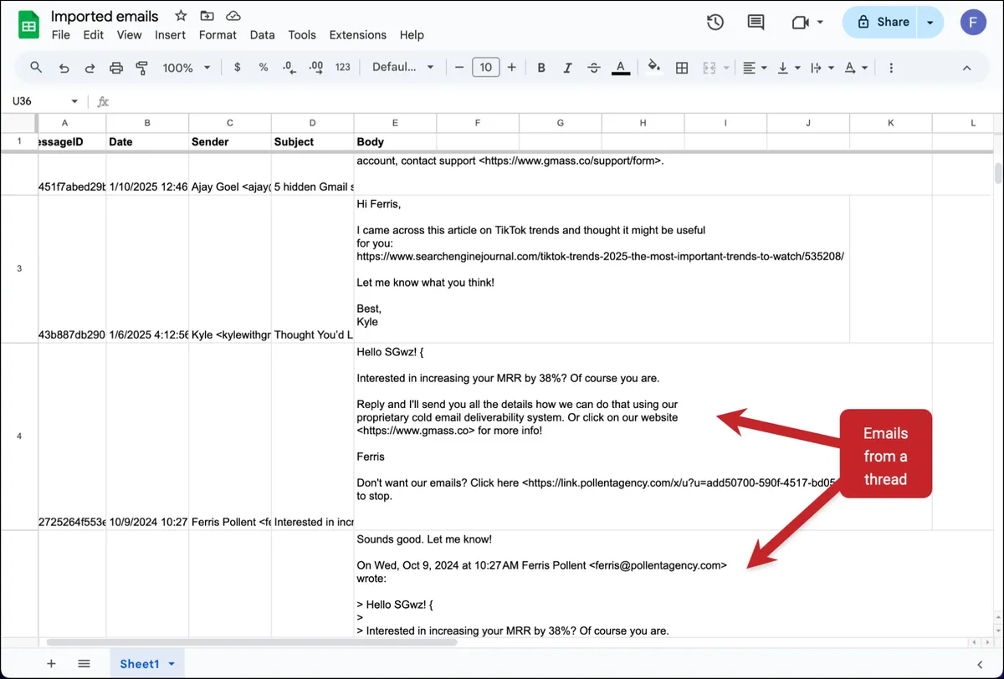The width and height of the screenshot is (1004, 679).
Task: Open the File menu
Action: coord(61,35)
